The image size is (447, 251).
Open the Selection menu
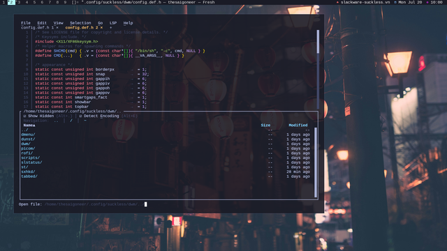pyautogui.click(x=80, y=23)
